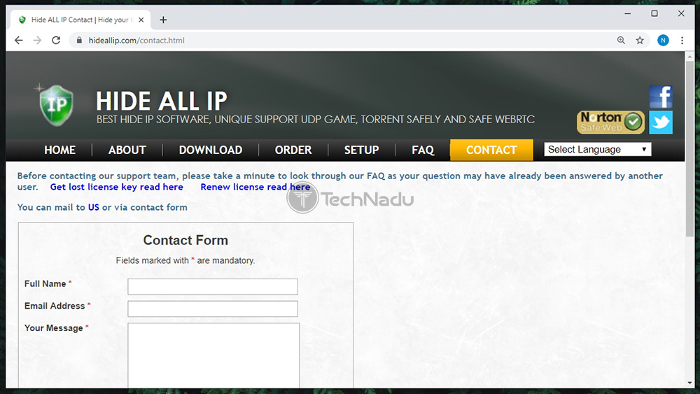Reload the page with refresh icon

click(56, 40)
